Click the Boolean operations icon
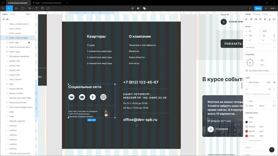The width and height of the screenshot is (278, 156). click(x=144, y=8)
